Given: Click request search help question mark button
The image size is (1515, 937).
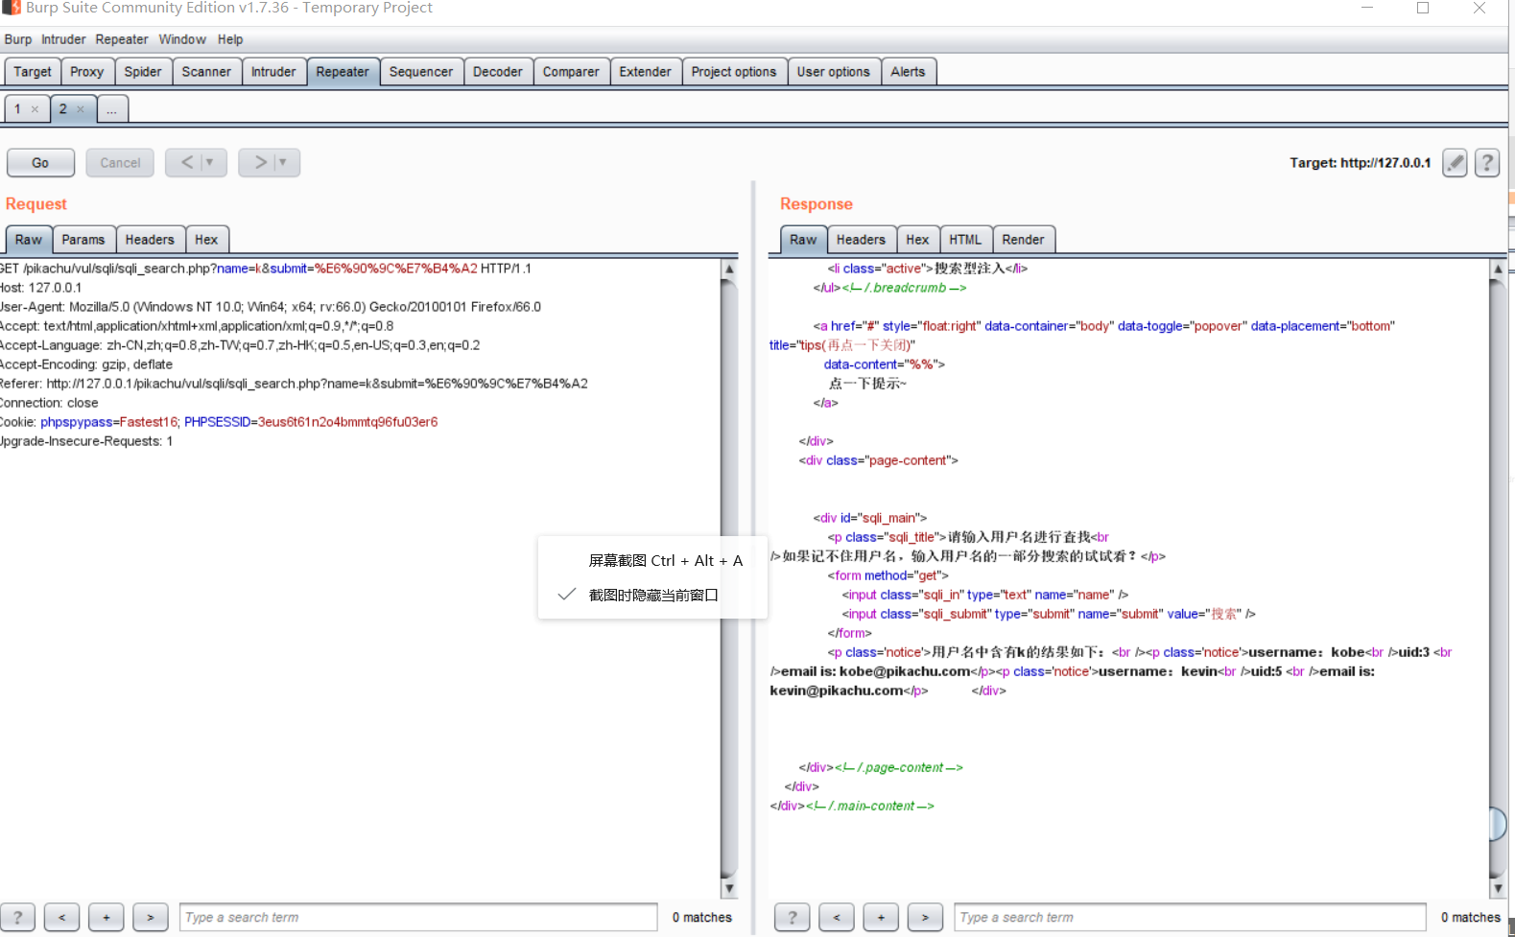Looking at the screenshot, I should 17,918.
